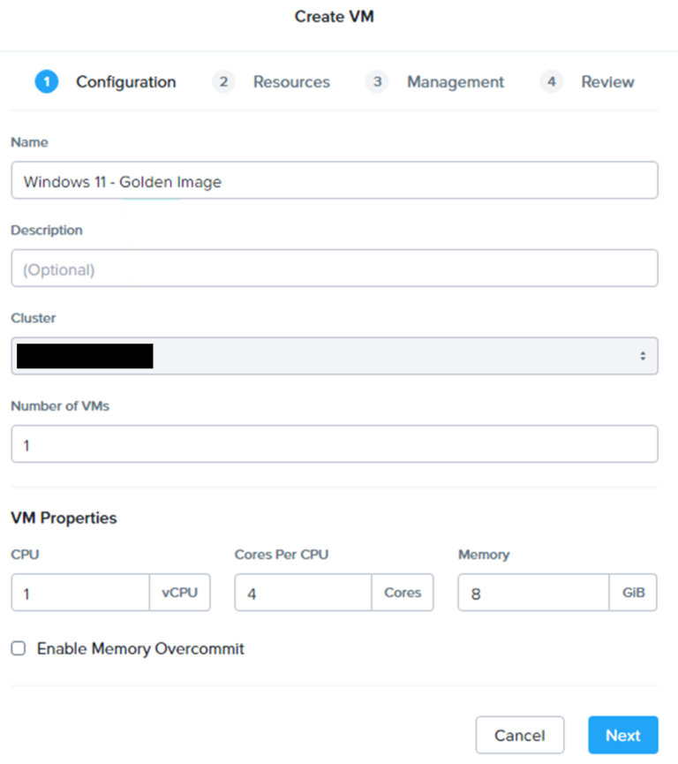Click the GiB unit label
678x764 pixels.
[x=633, y=593]
